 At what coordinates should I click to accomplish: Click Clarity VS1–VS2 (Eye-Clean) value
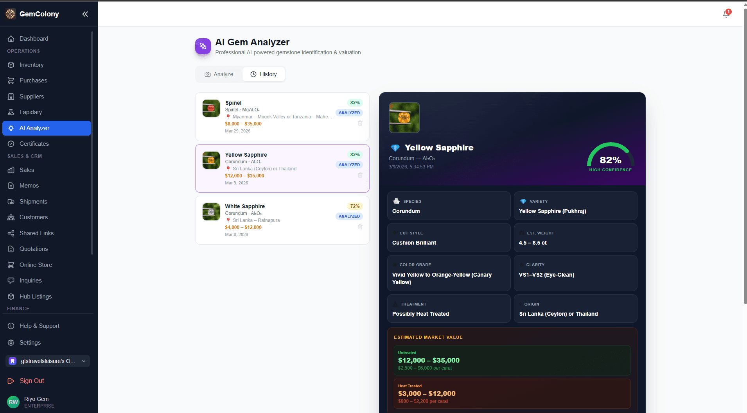tap(546, 275)
